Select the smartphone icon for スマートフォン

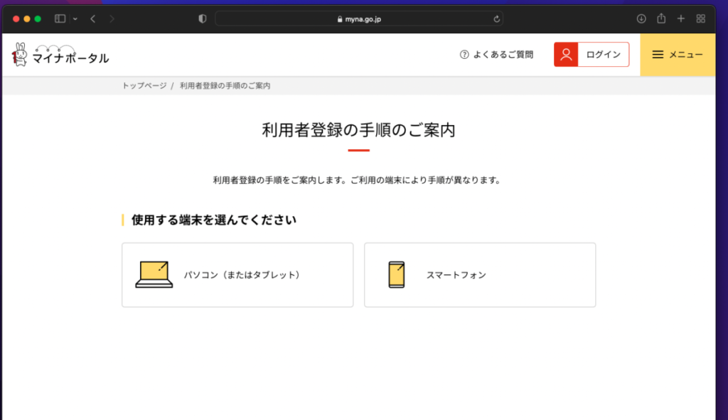click(395, 274)
